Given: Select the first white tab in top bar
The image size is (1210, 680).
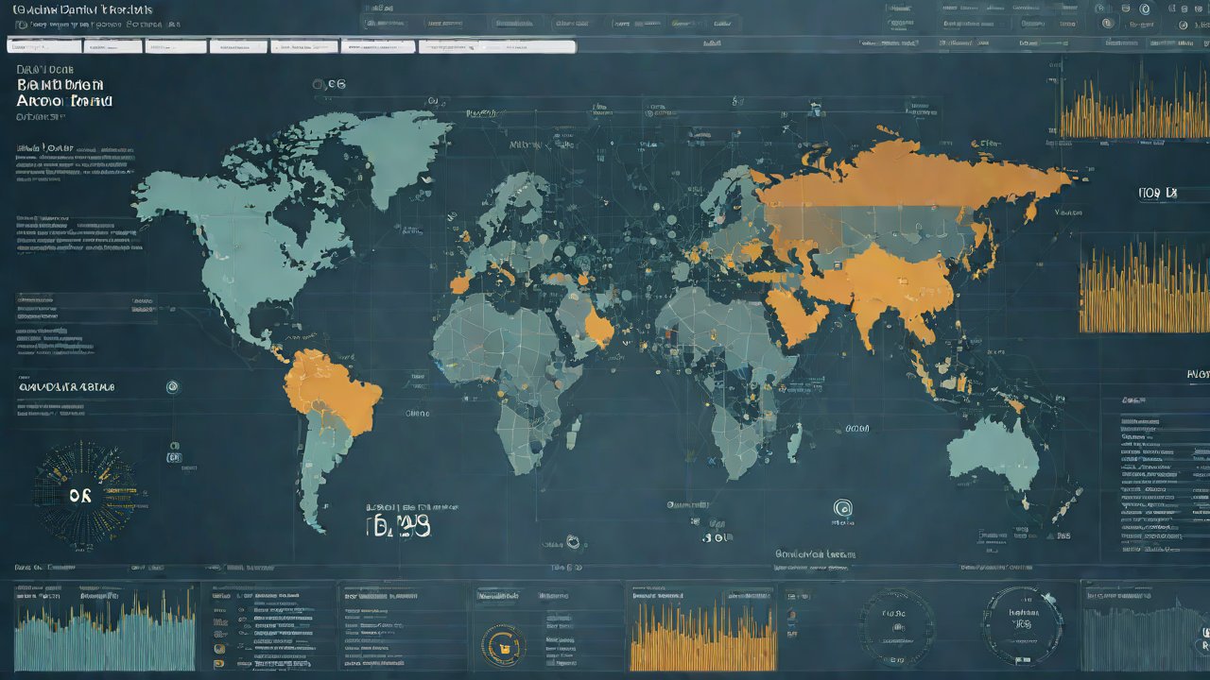Looking at the screenshot, I should coord(44,45).
